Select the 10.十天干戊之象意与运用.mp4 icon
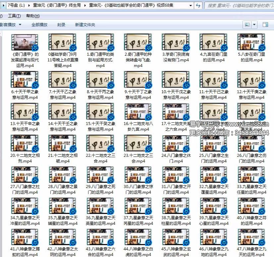This screenshot has height=257, width=274. point(176,80)
